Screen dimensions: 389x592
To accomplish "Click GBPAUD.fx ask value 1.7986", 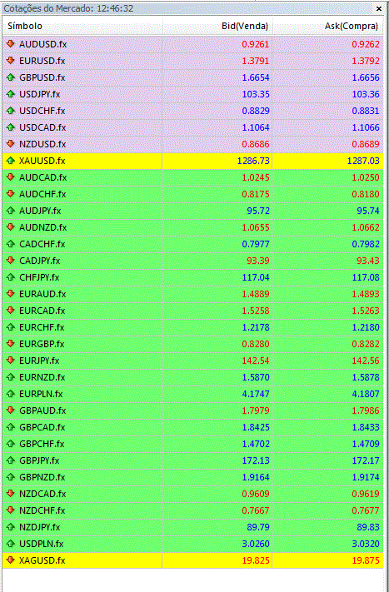I will [x=366, y=410].
